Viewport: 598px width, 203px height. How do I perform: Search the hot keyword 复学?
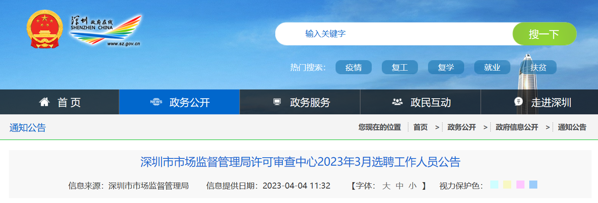pyautogui.click(x=446, y=67)
